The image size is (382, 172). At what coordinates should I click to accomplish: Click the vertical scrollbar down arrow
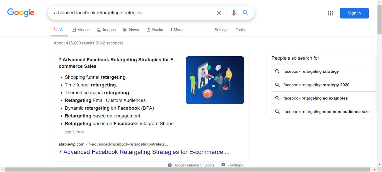(x=380, y=165)
